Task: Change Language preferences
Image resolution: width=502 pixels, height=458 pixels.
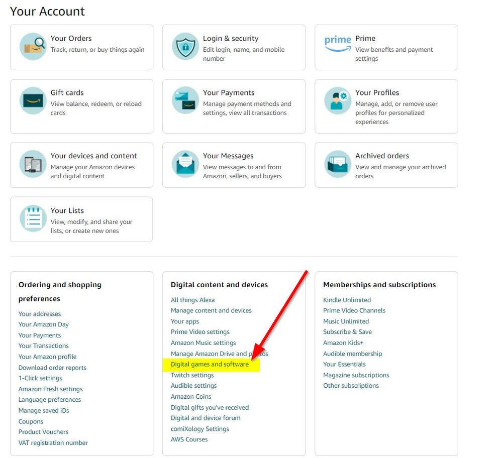Action: (50, 399)
